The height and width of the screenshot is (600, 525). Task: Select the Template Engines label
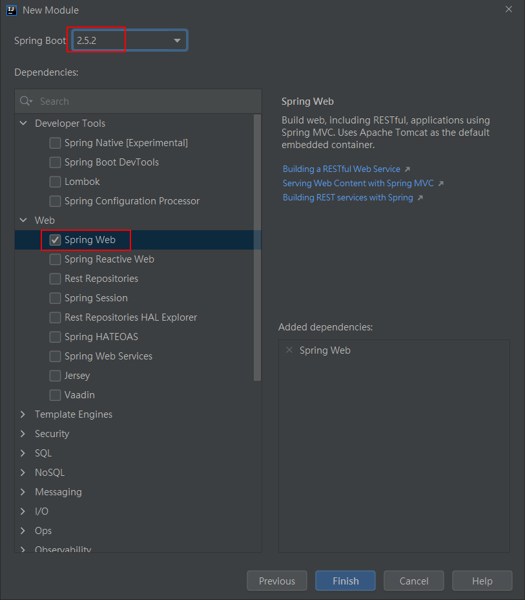(x=74, y=414)
